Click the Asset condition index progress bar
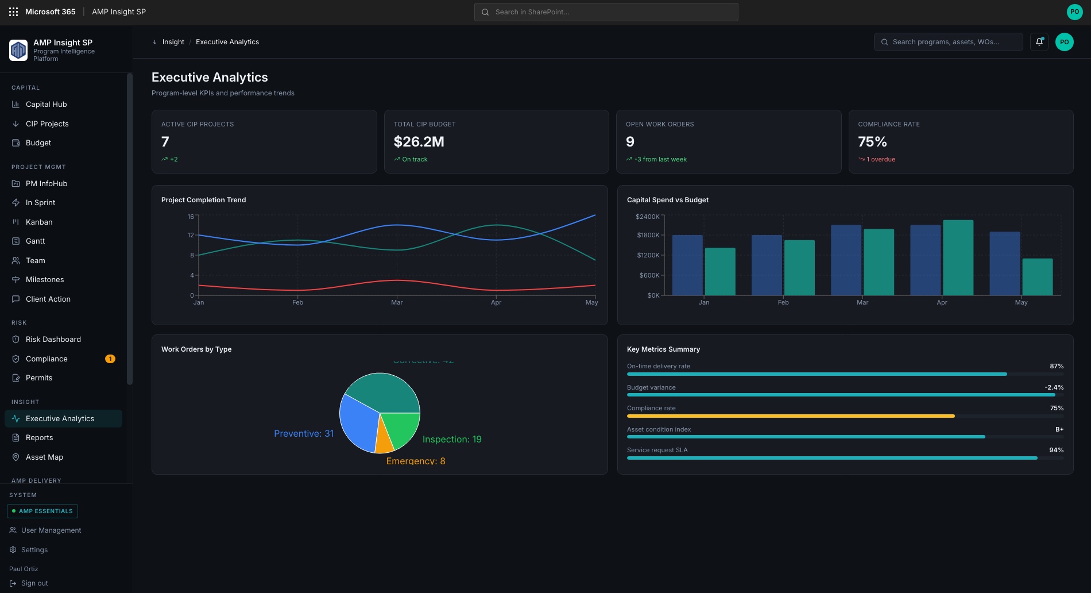 pyautogui.click(x=845, y=437)
